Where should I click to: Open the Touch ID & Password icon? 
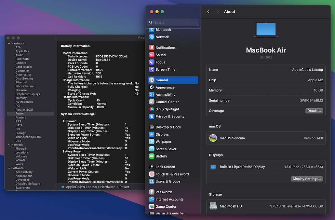152,174
